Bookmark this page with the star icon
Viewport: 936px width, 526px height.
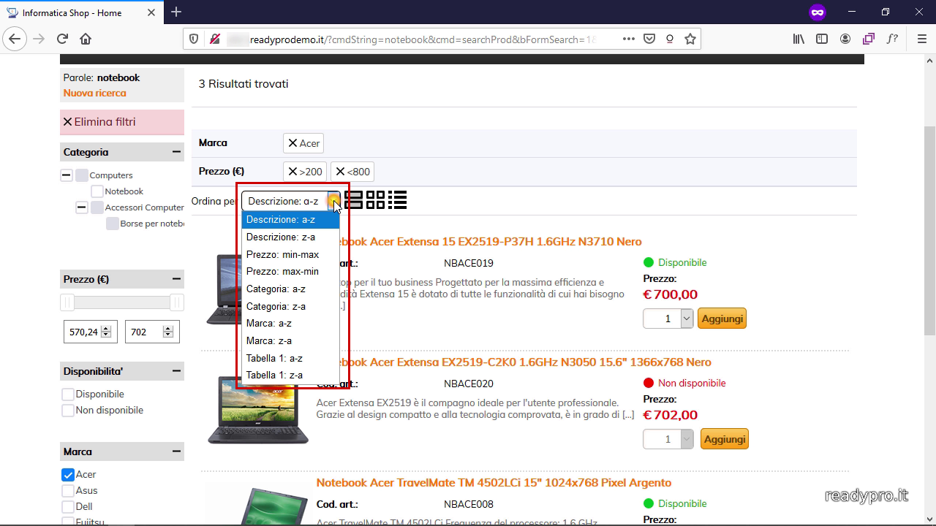pyautogui.click(x=690, y=38)
